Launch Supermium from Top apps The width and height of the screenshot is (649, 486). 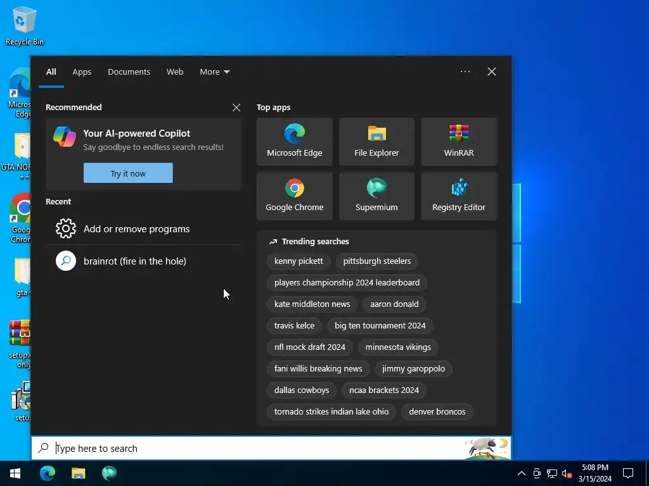[376, 196]
